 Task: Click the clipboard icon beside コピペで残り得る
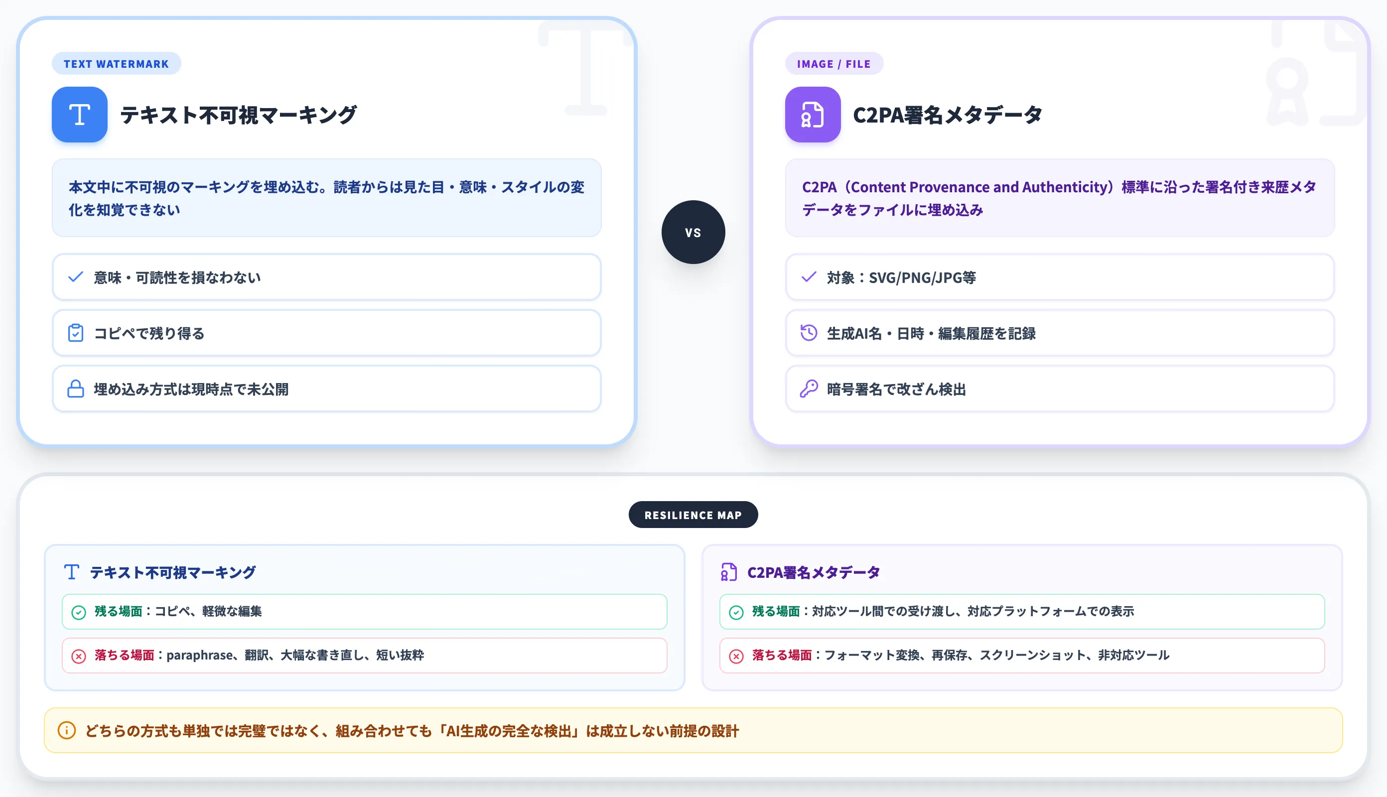(76, 333)
